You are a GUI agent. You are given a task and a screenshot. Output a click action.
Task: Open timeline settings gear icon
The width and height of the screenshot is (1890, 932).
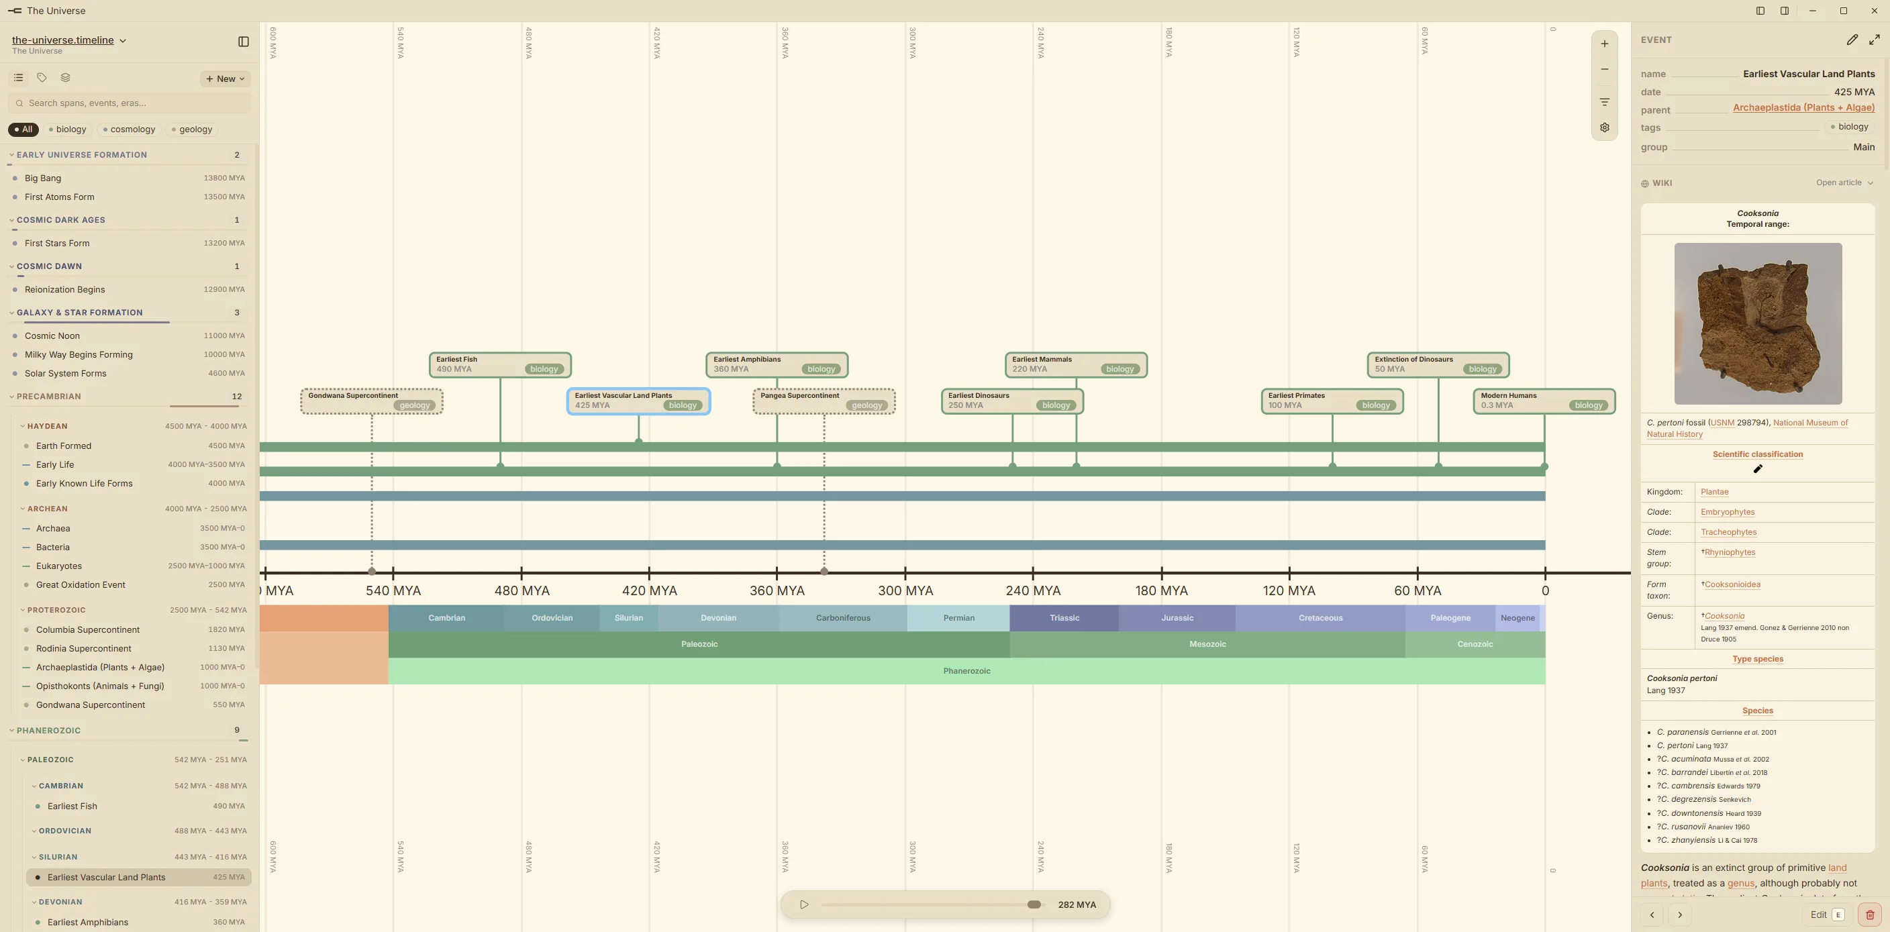tap(1605, 127)
